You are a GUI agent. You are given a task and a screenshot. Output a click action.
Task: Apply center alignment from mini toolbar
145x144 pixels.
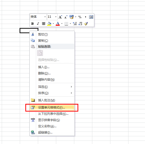pyautogui.click(x=44, y=24)
